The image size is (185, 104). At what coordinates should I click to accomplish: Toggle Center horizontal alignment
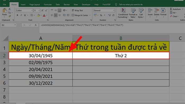pyautogui.click(x=55, y=15)
